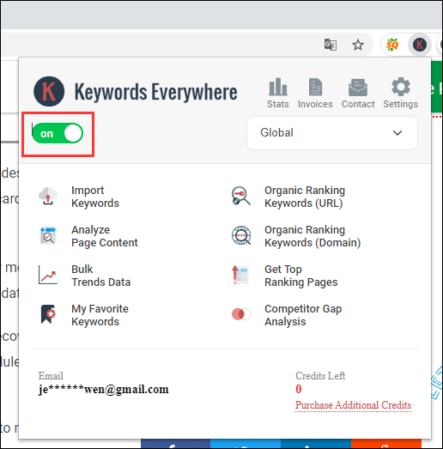Open the Get Top Ranking Pages link
This screenshot has width=443, height=449.
tap(301, 276)
